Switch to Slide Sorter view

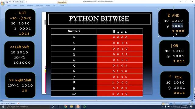165,104
